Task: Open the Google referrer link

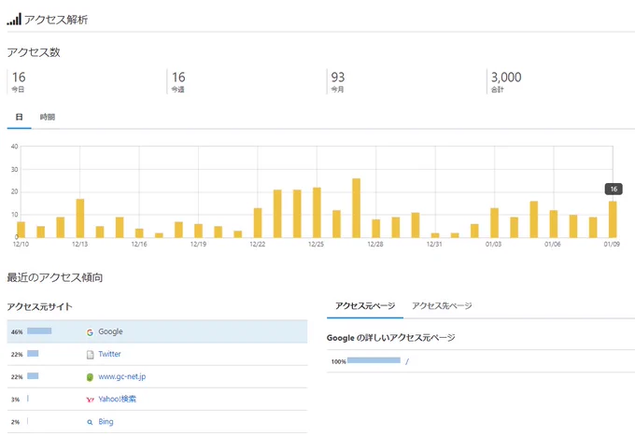Action: [110, 331]
